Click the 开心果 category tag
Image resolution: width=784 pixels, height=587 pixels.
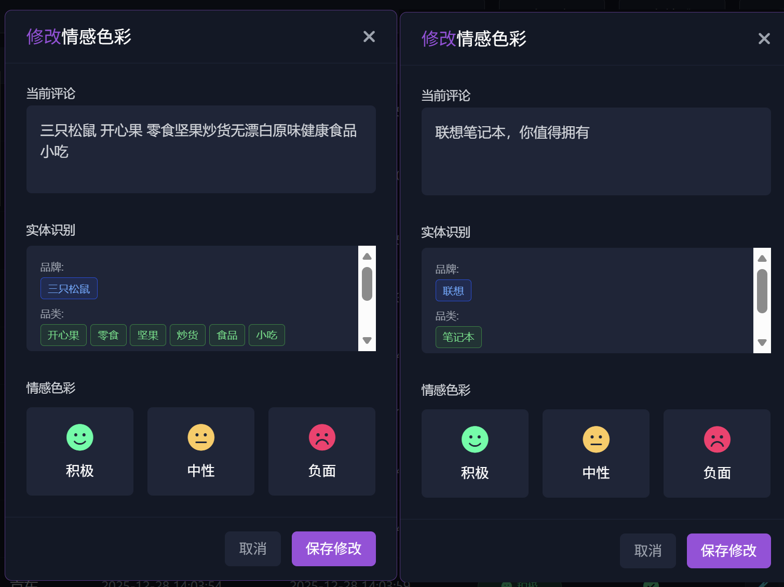63,335
